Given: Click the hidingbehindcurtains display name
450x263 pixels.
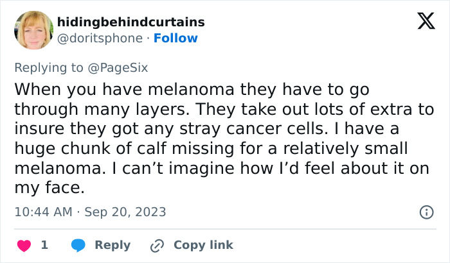Looking at the screenshot, I should click(x=130, y=22).
